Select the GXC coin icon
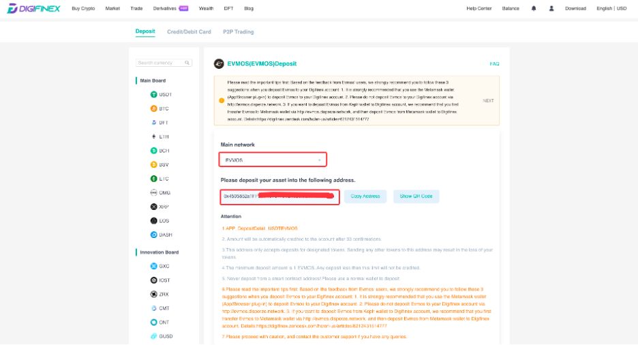The width and height of the screenshot is (638, 345). (153, 266)
